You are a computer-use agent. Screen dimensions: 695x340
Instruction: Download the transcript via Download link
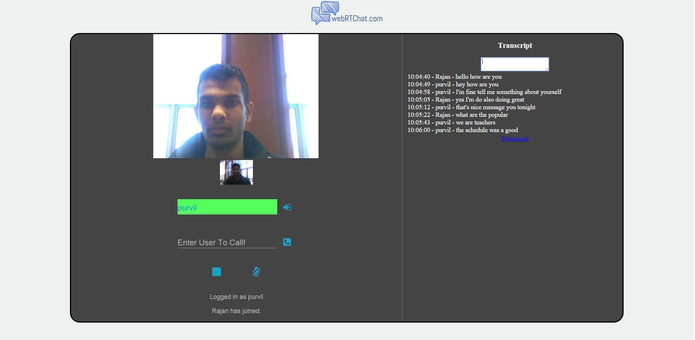coord(515,139)
